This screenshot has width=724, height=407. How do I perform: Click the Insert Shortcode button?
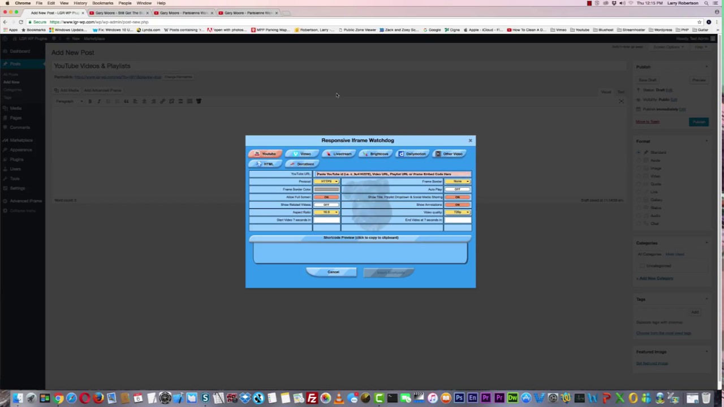[x=389, y=272]
